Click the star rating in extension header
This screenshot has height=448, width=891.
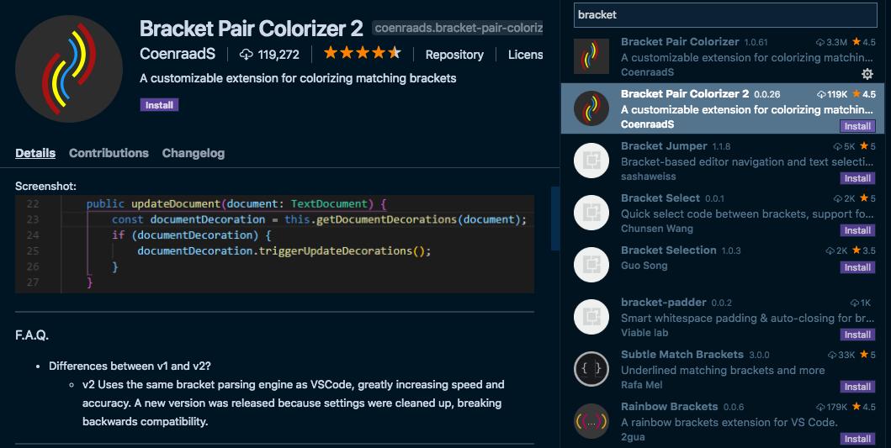(363, 54)
